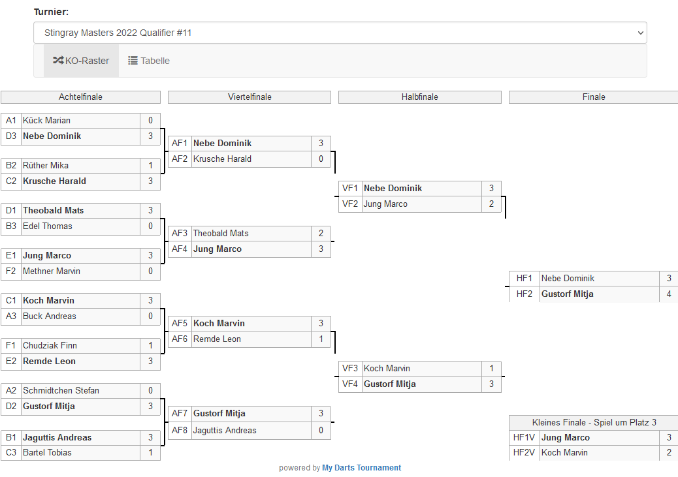Select Kück Marian in row A1
Image resolution: width=678 pixels, height=477 pixels.
click(x=46, y=121)
